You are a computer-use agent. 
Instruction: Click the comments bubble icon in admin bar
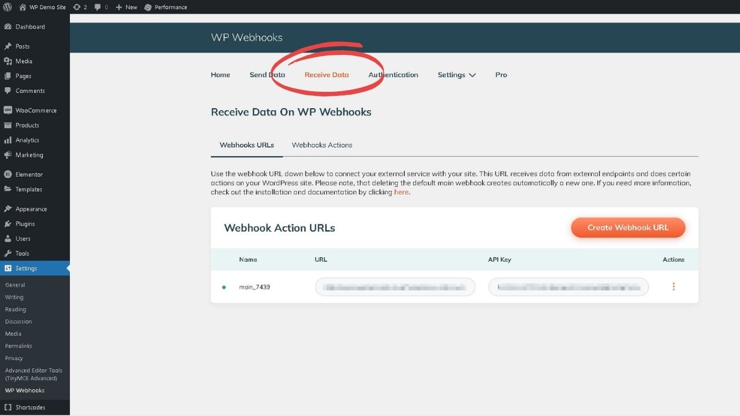[x=98, y=7]
